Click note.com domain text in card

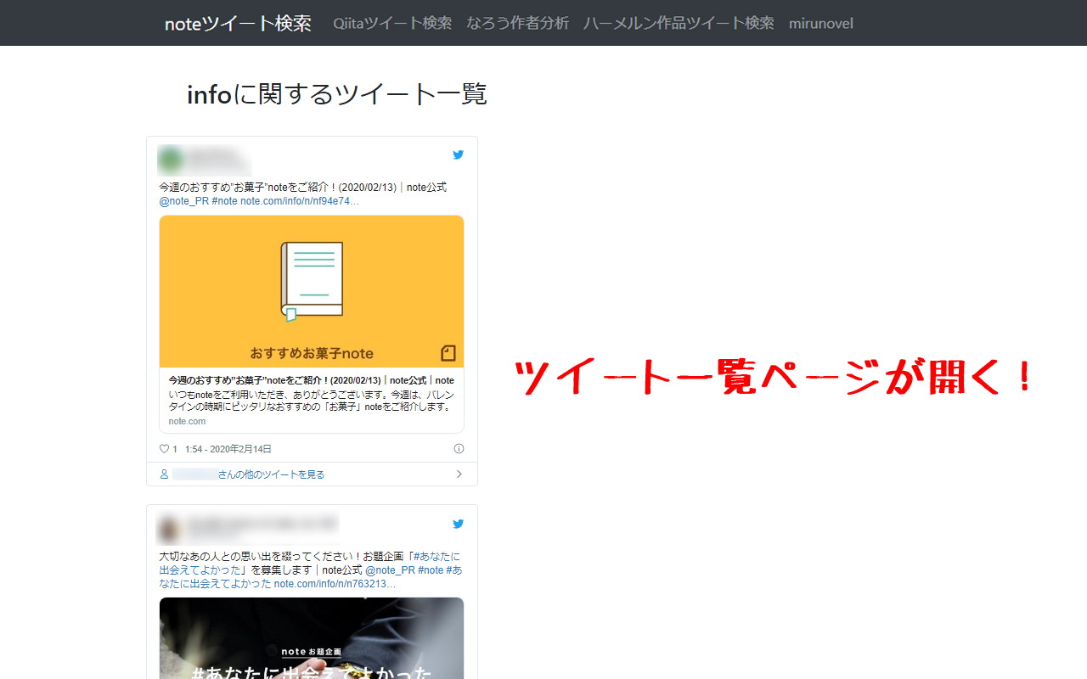click(187, 421)
